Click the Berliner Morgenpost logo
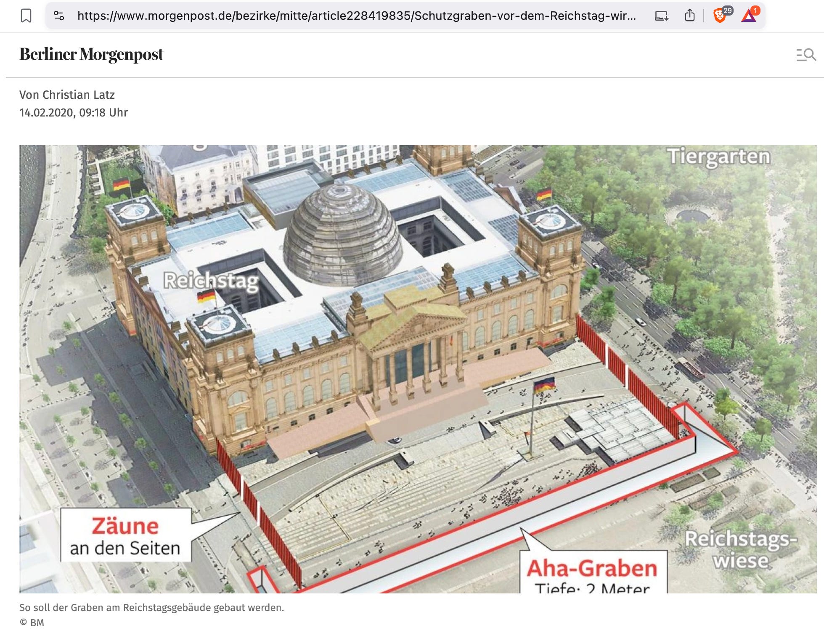 point(91,55)
